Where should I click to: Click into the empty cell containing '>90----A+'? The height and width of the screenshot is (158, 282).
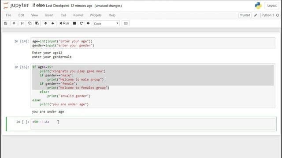point(153,124)
